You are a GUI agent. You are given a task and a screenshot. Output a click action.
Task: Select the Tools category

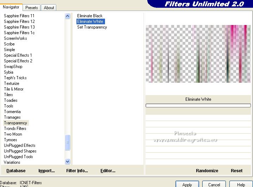click(x=8, y=106)
